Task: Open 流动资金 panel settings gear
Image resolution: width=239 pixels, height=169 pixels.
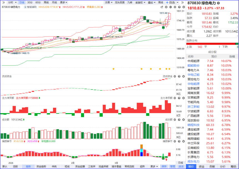Action: click(175, 76)
